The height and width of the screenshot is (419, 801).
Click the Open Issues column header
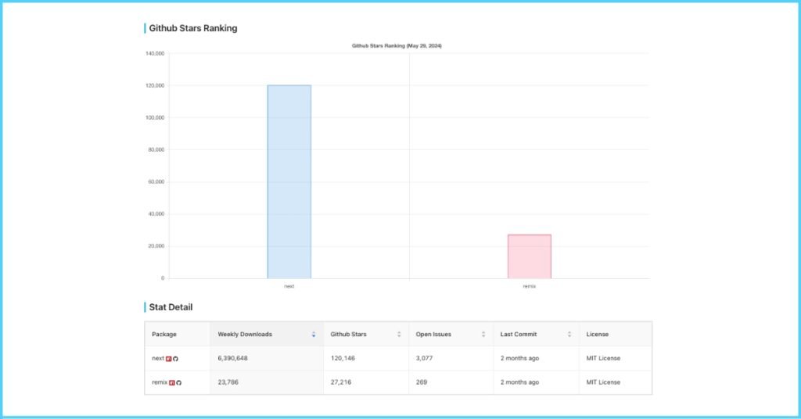tap(451, 335)
